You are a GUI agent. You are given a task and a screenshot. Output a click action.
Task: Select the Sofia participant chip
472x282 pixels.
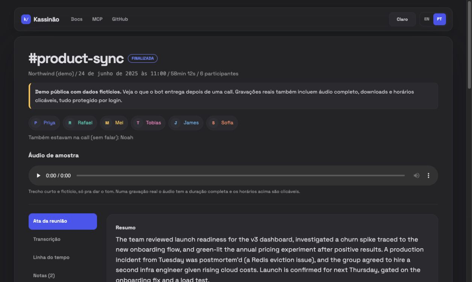222,123
